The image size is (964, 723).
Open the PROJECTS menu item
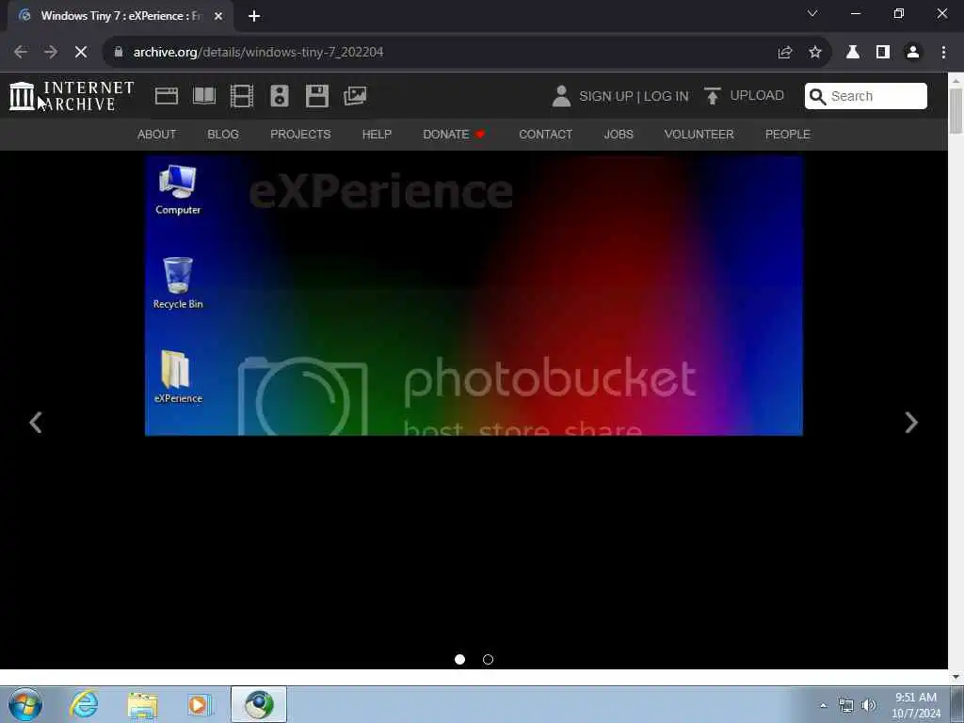[300, 134]
